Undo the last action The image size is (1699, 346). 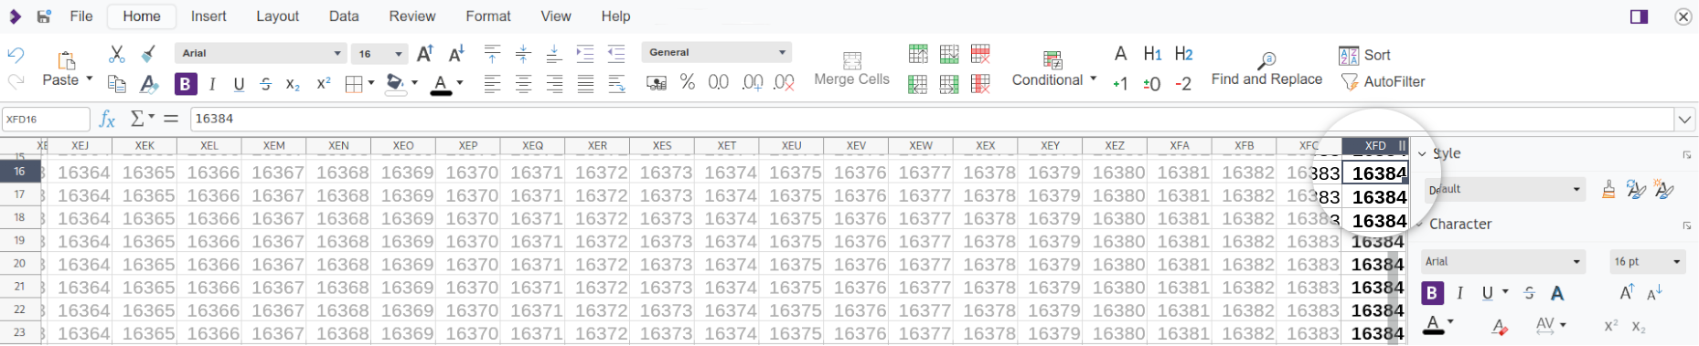pos(16,55)
